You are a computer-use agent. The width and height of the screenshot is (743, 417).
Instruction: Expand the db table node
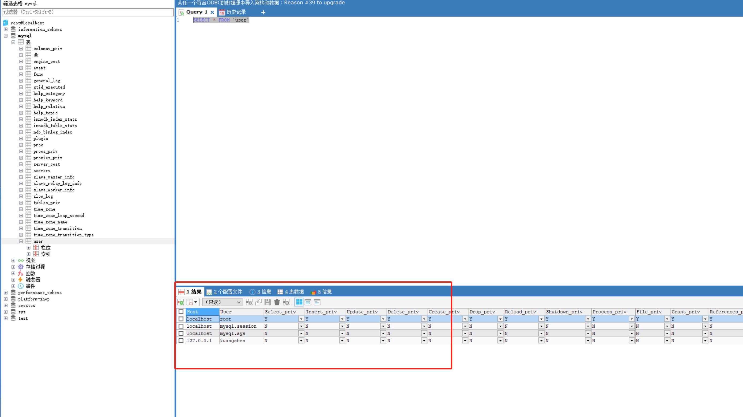[21, 55]
